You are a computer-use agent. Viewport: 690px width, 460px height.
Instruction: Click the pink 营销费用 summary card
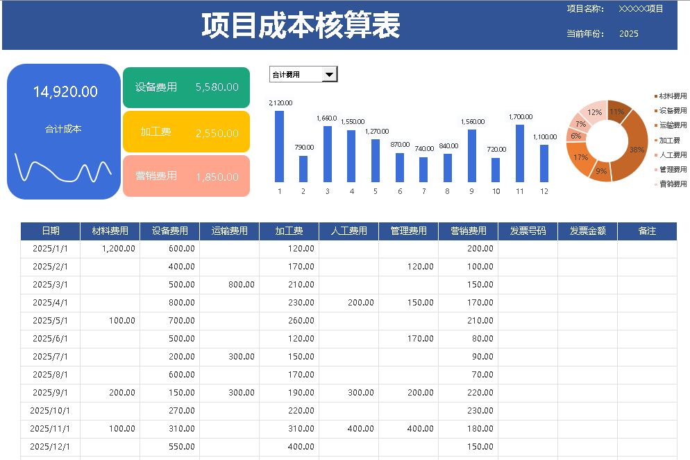[186, 176]
